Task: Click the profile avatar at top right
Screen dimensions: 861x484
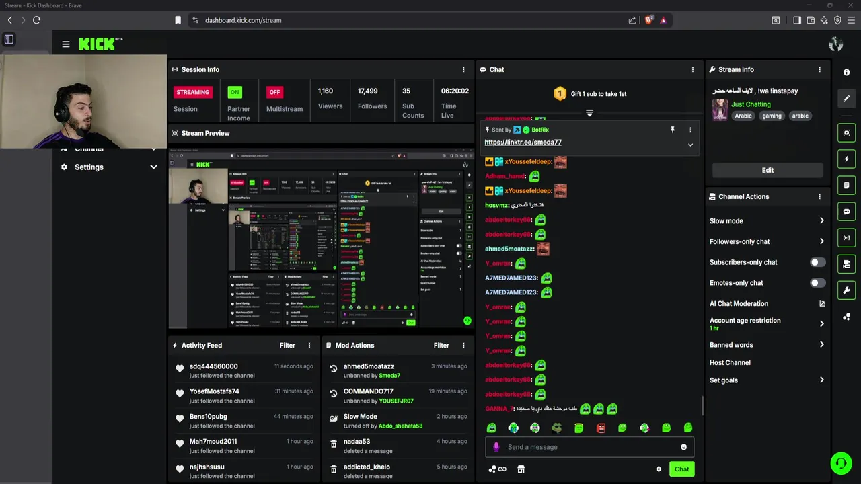Action: [x=835, y=44]
